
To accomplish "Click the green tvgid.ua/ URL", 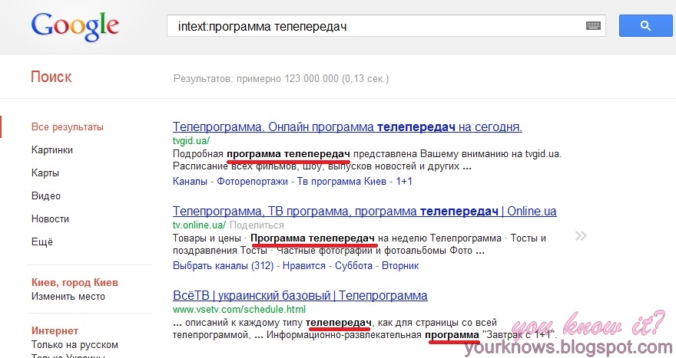I will (191, 140).
